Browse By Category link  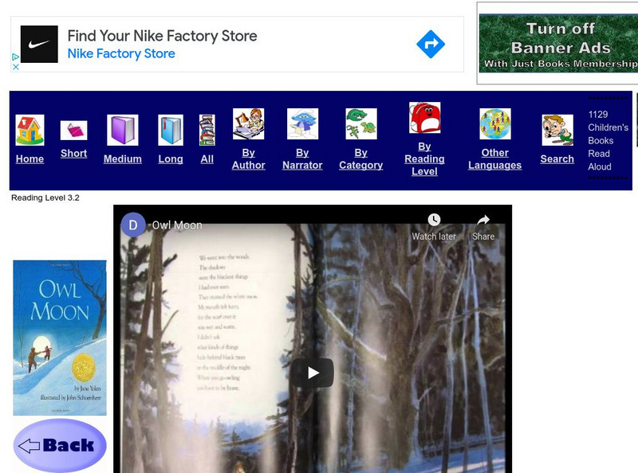361,159
